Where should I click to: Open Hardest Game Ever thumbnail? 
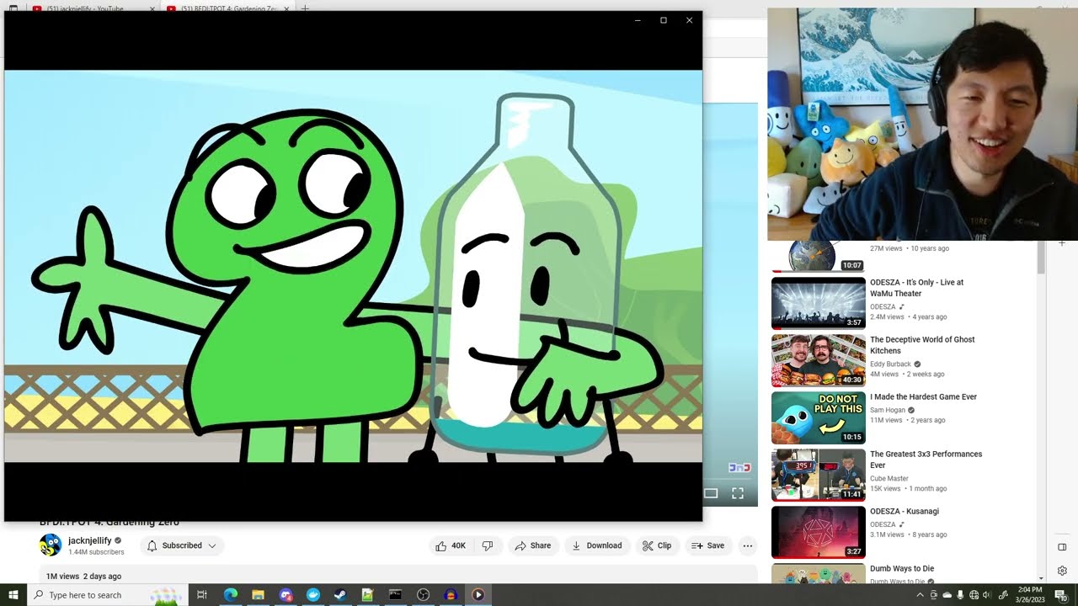pos(819,417)
